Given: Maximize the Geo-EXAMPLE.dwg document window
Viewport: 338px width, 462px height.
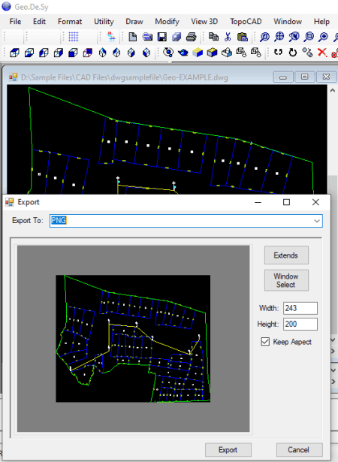Looking at the screenshot, I should click(305, 77).
